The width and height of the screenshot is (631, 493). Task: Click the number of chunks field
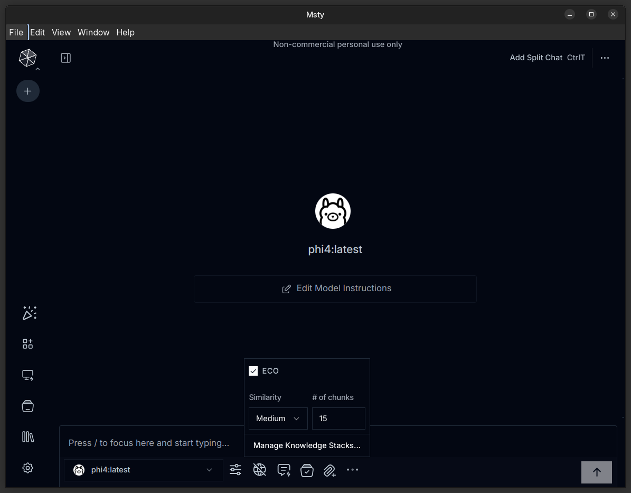[x=338, y=418]
